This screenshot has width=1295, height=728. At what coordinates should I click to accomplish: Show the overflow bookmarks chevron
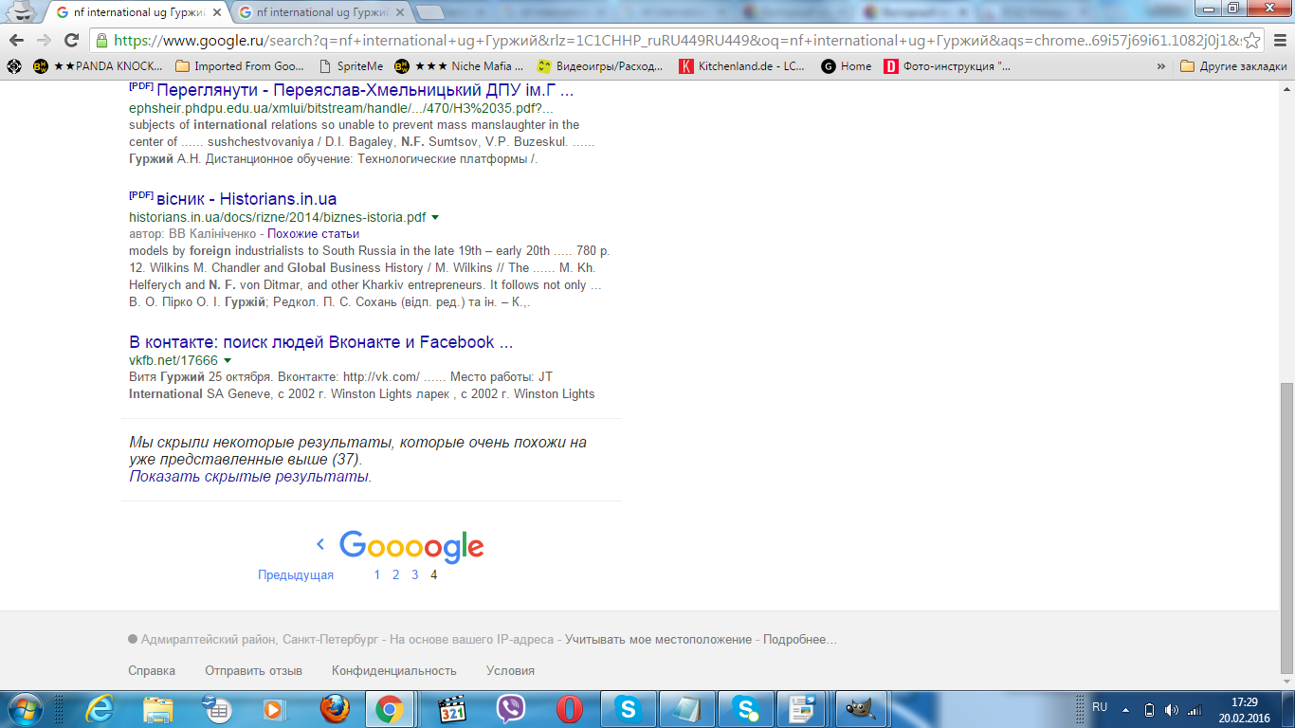coord(1161,66)
